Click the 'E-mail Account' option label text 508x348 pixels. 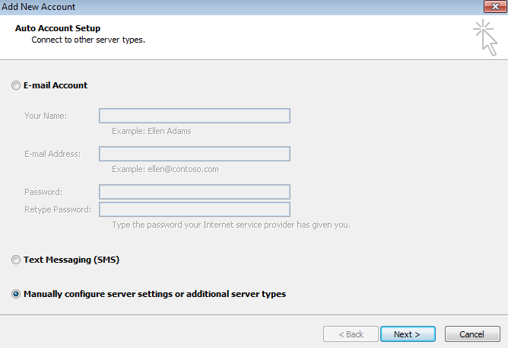(x=56, y=86)
